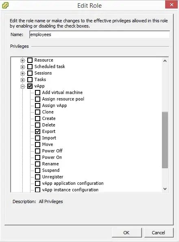Viewport: 179px width, 242px height.
Task: Uncheck the vApp parent checkbox
Action: coord(30,86)
